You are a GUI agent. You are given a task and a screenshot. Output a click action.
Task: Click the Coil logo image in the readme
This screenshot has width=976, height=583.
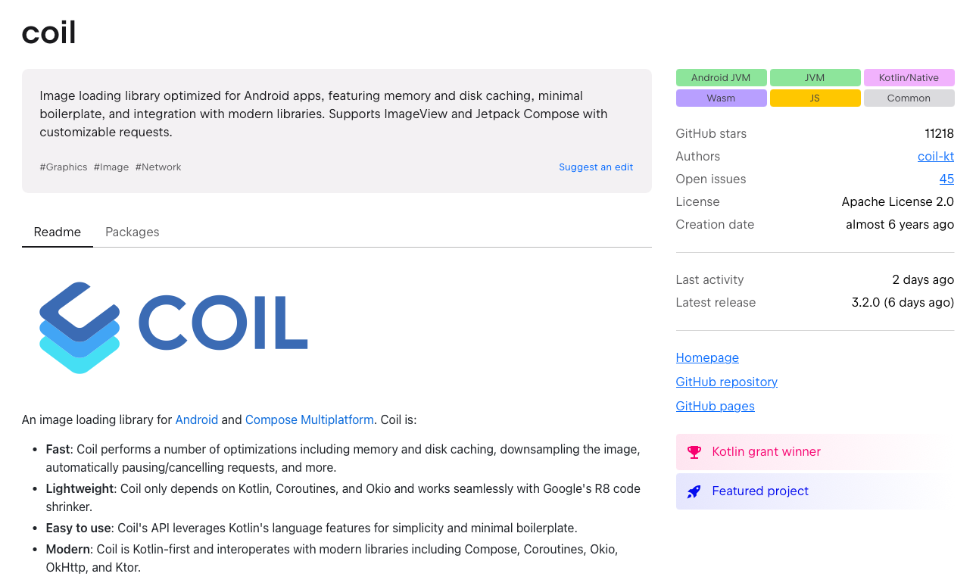tap(173, 327)
